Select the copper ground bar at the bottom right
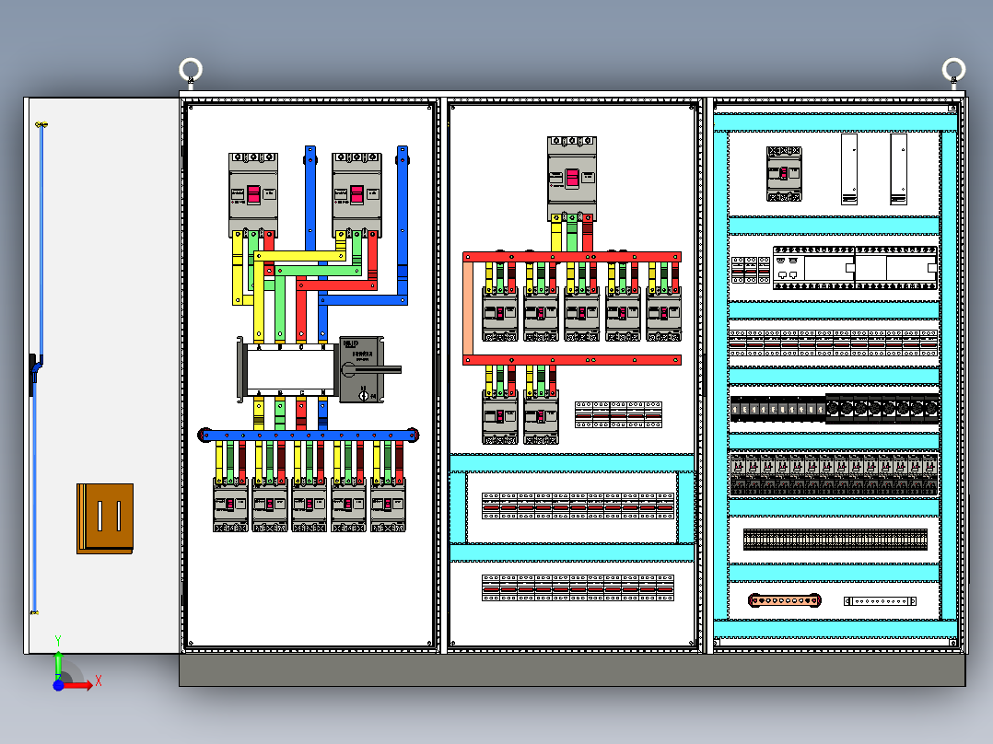 point(785,600)
